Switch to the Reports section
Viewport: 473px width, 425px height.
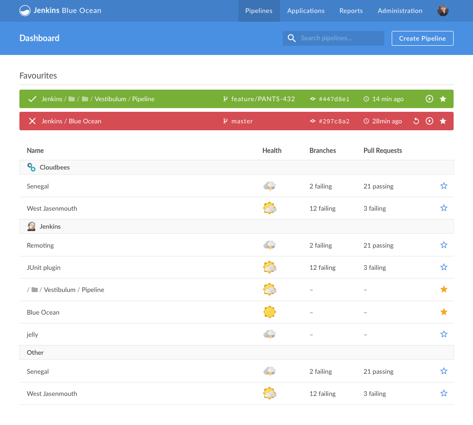point(351,11)
